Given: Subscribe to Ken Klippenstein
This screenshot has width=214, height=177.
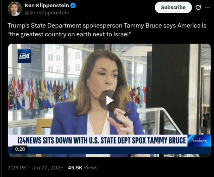Looking at the screenshot, I should point(173,7).
